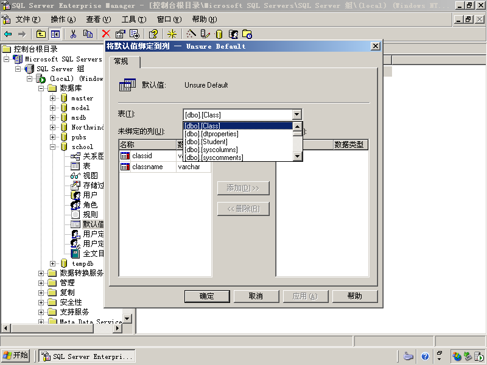Click the 取消 cancel button

click(256, 296)
